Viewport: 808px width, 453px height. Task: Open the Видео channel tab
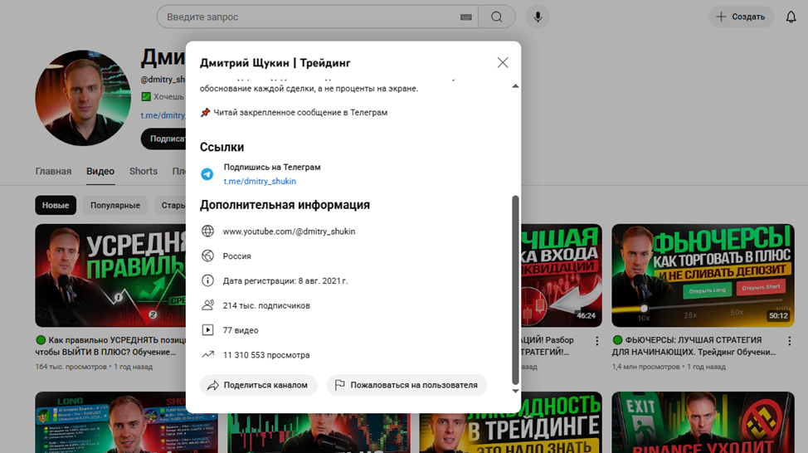pos(100,171)
